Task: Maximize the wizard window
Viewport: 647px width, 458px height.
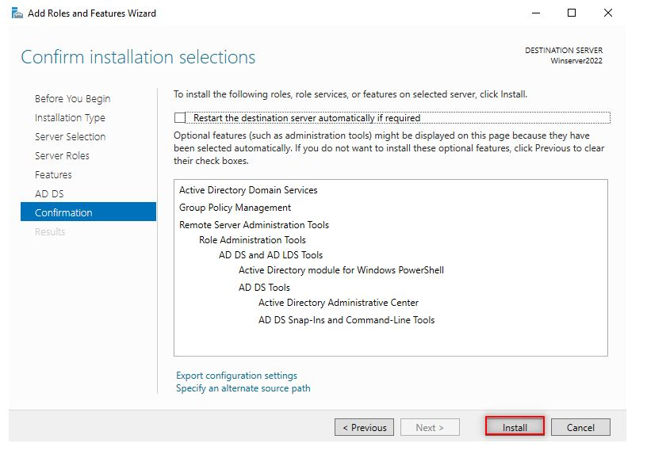Action: pos(572,13)
